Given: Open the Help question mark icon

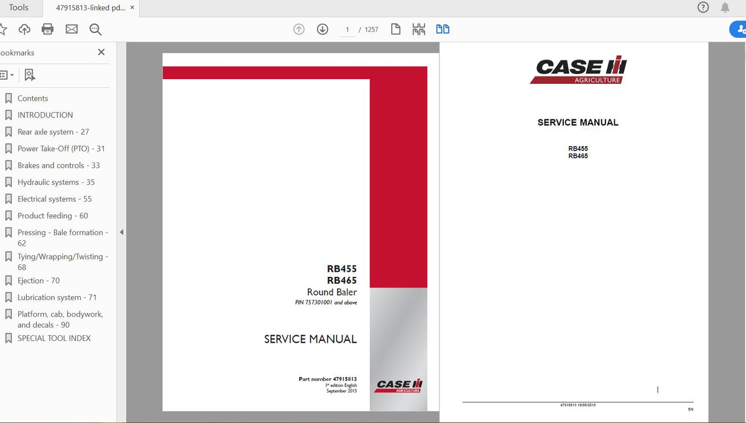Looking at the screenshot, I should click(x=703, y=7).
